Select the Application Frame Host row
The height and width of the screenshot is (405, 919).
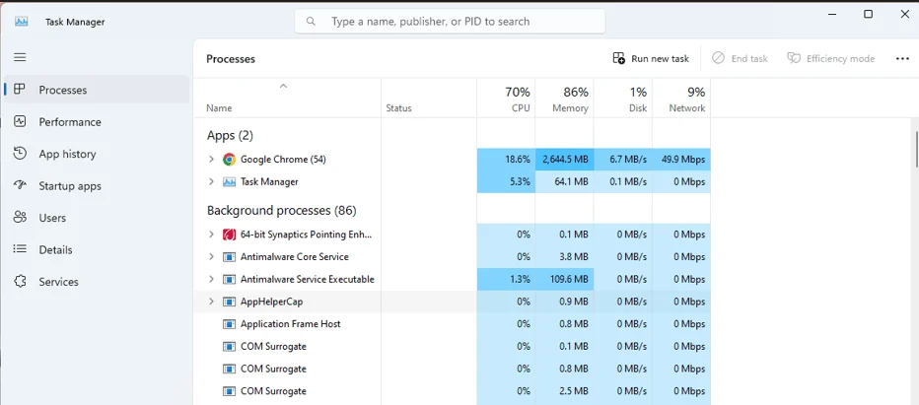point(452,324)
